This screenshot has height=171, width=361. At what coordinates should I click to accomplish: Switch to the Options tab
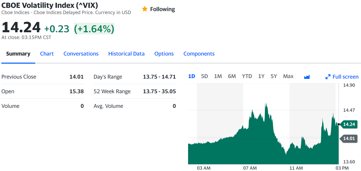point(164,54)
